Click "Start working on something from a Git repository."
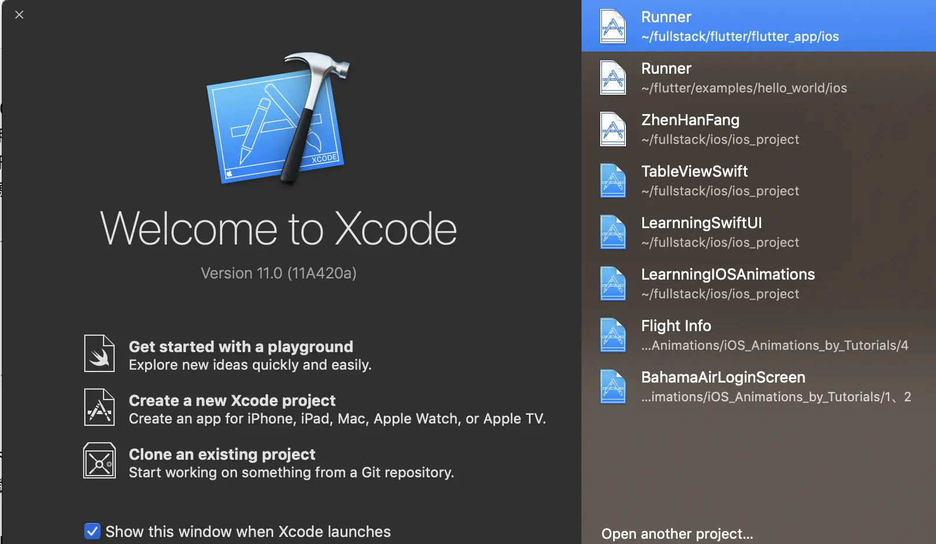Image resolution: width=936 pixels, height=544 pixels. (x=291, y=473)
